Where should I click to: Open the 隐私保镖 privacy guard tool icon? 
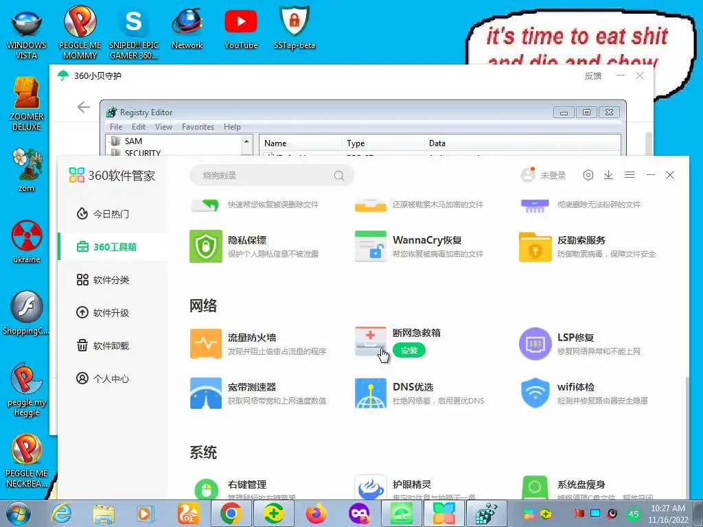(206, 246)
